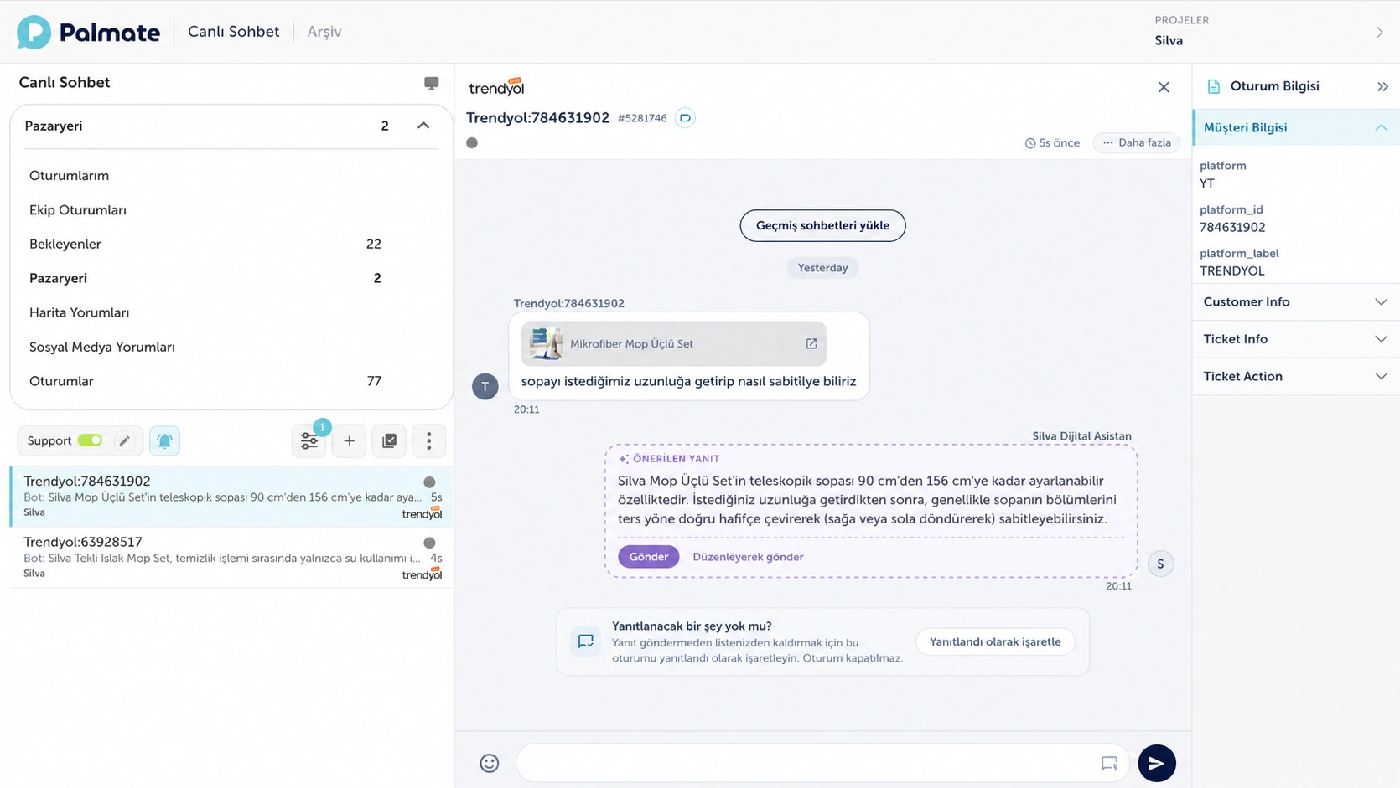Expand the Customer Info section
This screenshot has height=788, width=1400.
tap(1296, 302)
